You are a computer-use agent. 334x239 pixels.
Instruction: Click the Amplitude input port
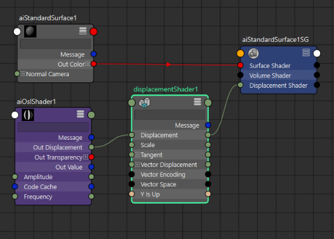[x=15, y=177]
